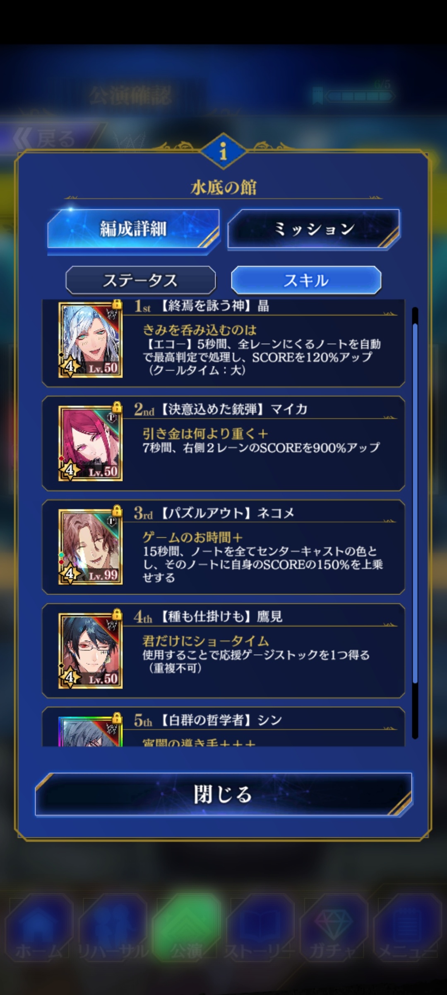The height and width of the screenshot is (995, 447).
Task: Select the 3rd slot ゲームのお時間+ skill entry
Action: pyautogui.click(x=223, y=547)
